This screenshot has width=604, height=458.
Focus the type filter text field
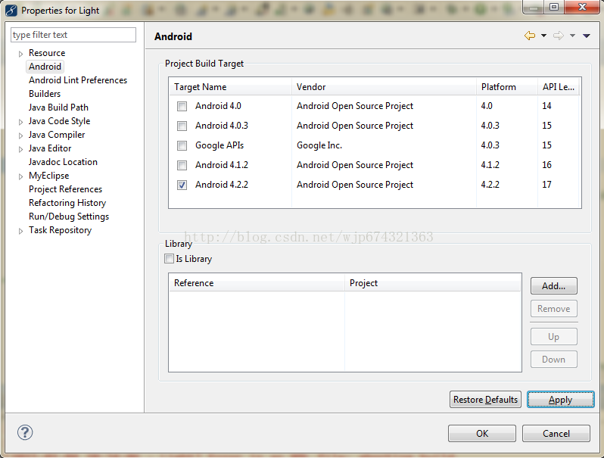[73, 35]
